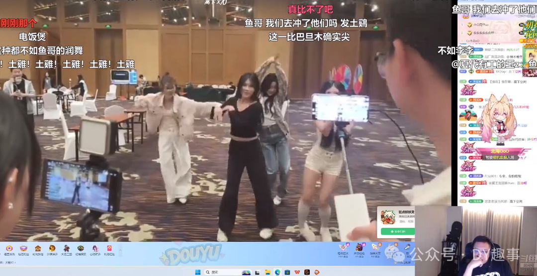Expand the gift bar with the chevron arrow
The image size is (537, 276).
[x=120, y=249]
